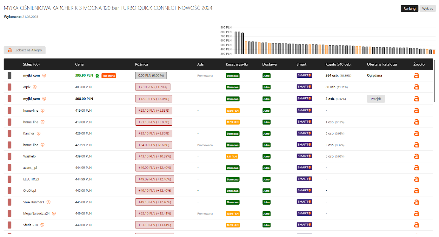The height and width of the screenshot is (237, 439).
Task: Click Zobacz na Allegro button
Action: (x=25, y=50)
